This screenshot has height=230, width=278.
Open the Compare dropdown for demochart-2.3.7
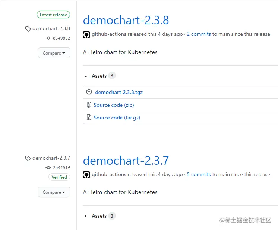click(54, 192)
